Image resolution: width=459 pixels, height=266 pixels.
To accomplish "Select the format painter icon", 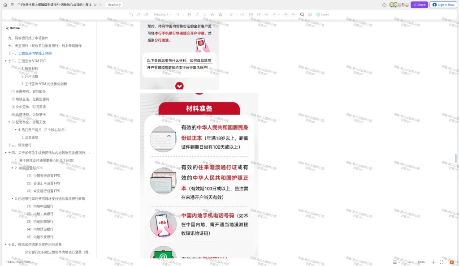I will [147, 14].
